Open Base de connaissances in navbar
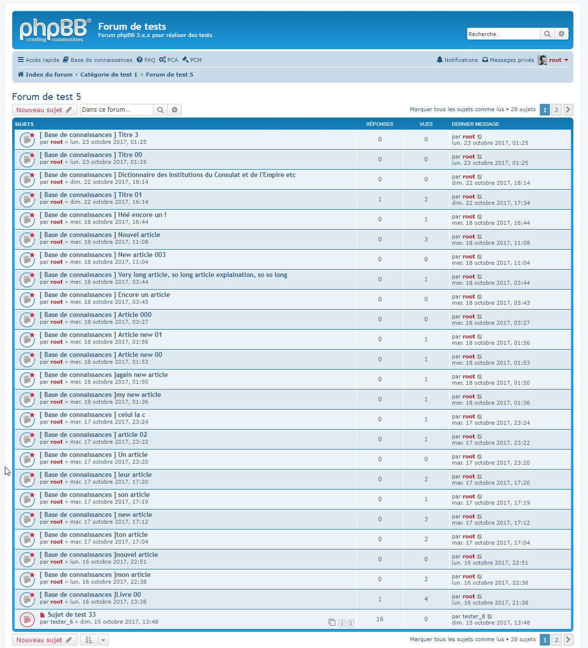Screen dimensions: 588x648 [97, 60]
